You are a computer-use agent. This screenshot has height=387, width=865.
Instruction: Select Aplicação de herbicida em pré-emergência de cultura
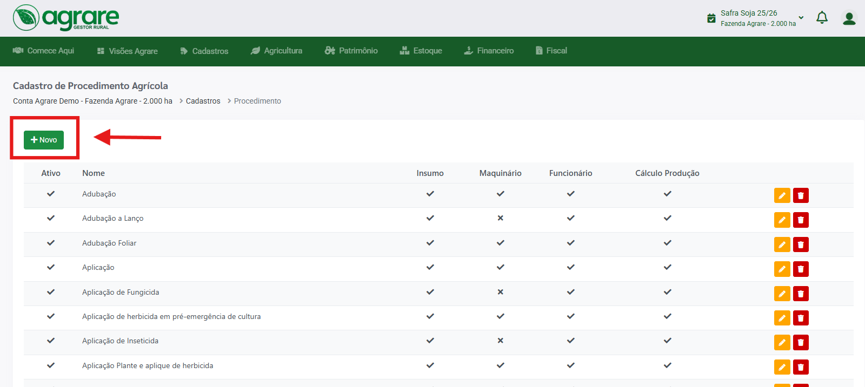[171, 317]
